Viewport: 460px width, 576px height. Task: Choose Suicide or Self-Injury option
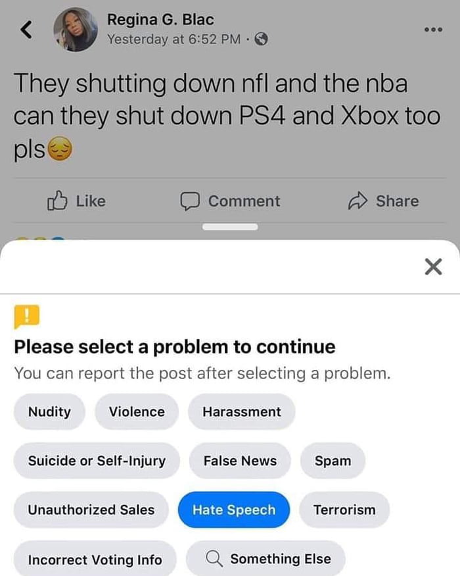tap(97, 461)
